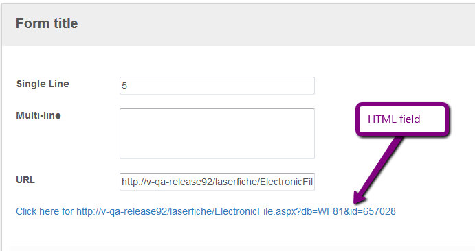Select the purple 'HTML field' callout box

point(402,119)
